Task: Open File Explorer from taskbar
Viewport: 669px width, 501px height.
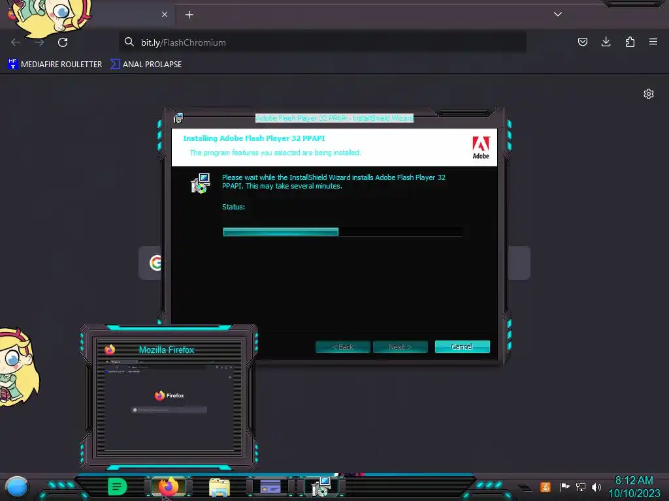Action: [x=220, y=487]
